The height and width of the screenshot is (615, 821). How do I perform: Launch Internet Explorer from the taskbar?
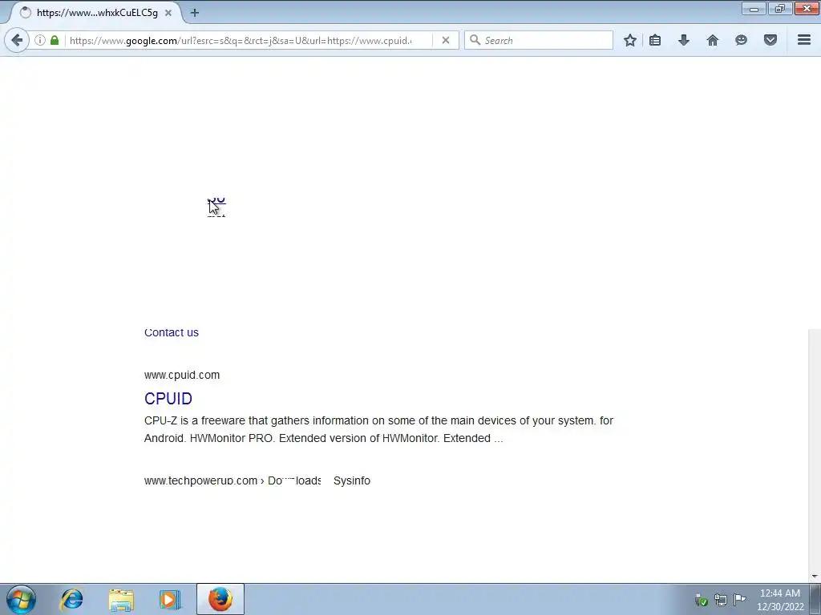pyautogui.click(x=71, y=599)
